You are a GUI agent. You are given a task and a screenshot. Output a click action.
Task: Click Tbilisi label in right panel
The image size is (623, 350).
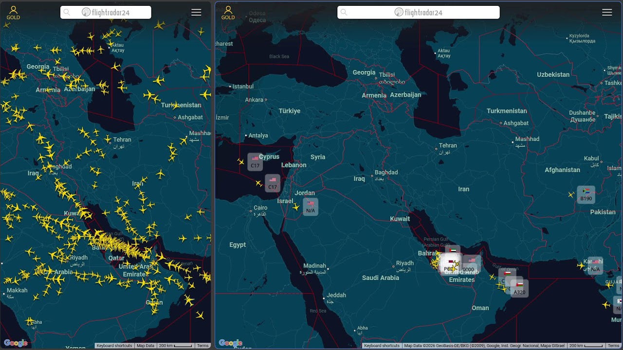(387, 75)
